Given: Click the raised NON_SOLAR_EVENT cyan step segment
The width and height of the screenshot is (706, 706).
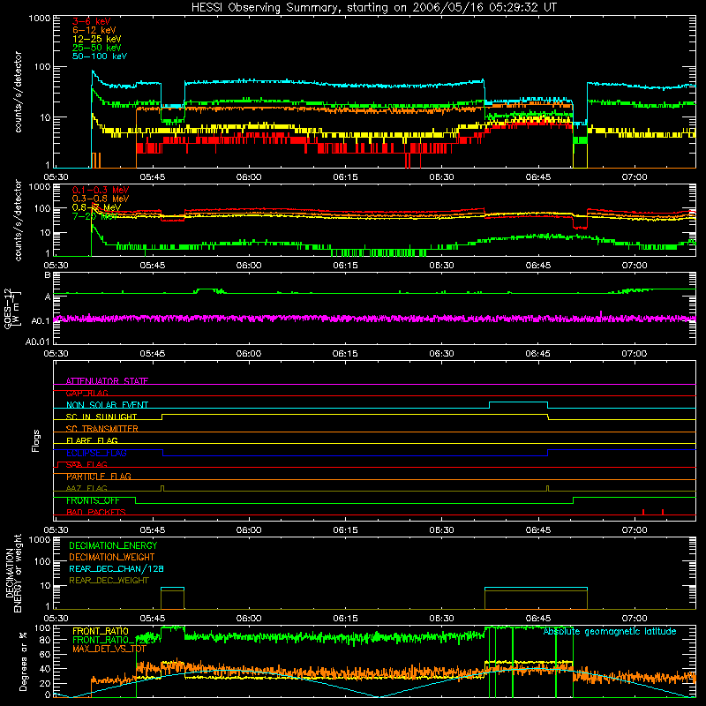Looking at the screenshot, I should [x=518, y=402].
